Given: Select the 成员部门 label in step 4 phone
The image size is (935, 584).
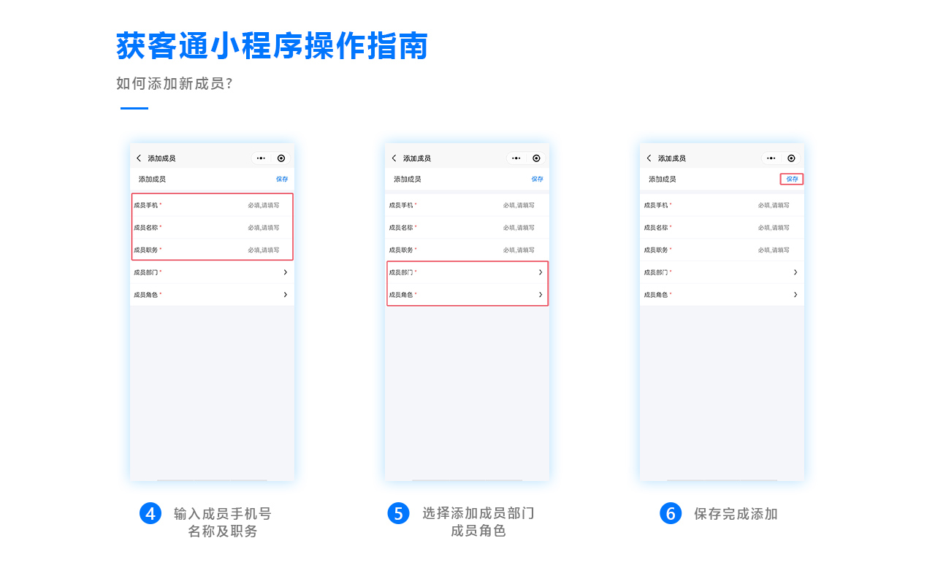Looking at the screenshot, I should tap(145, 272).
